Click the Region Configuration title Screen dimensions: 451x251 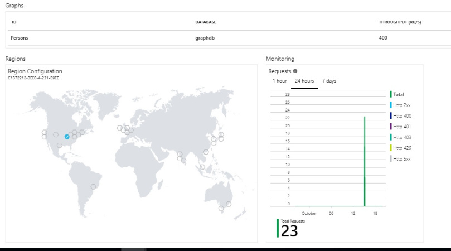click(x=35, y=71)
